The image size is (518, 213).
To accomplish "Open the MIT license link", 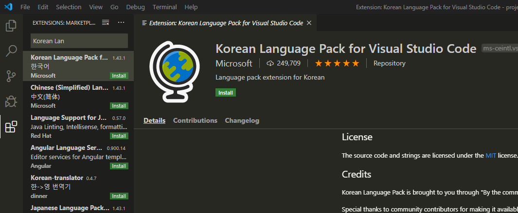I will (491, 155).
